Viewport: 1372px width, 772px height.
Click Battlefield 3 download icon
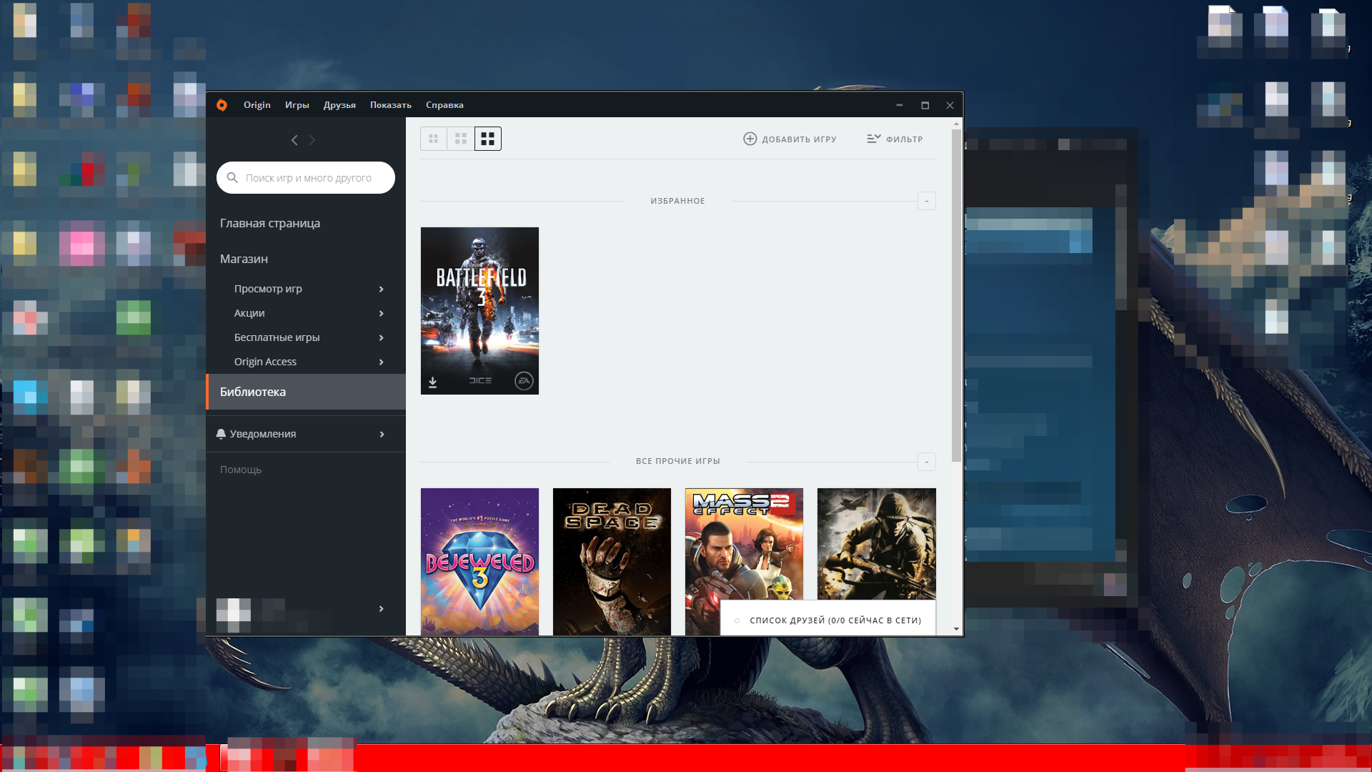click(432, 382)
